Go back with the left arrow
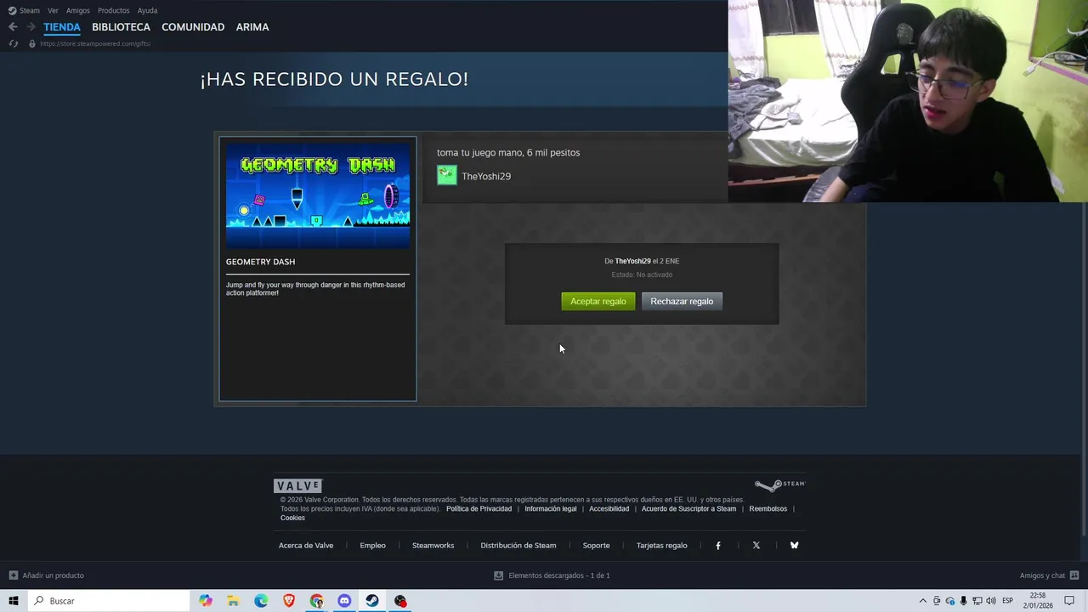Screen dimensions: 1088x612 click(13, 27)
